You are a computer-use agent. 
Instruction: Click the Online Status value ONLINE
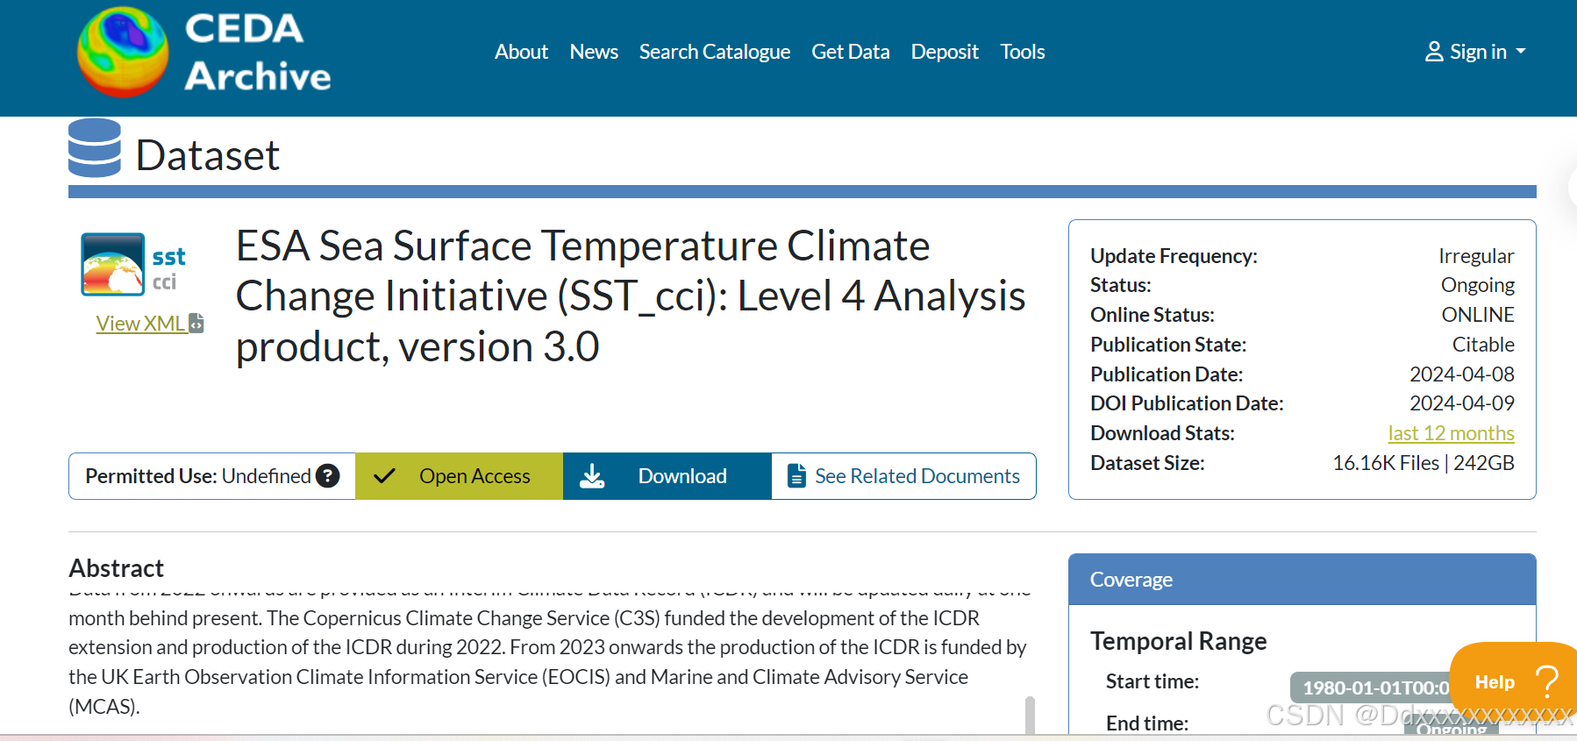click(1478, 315)
